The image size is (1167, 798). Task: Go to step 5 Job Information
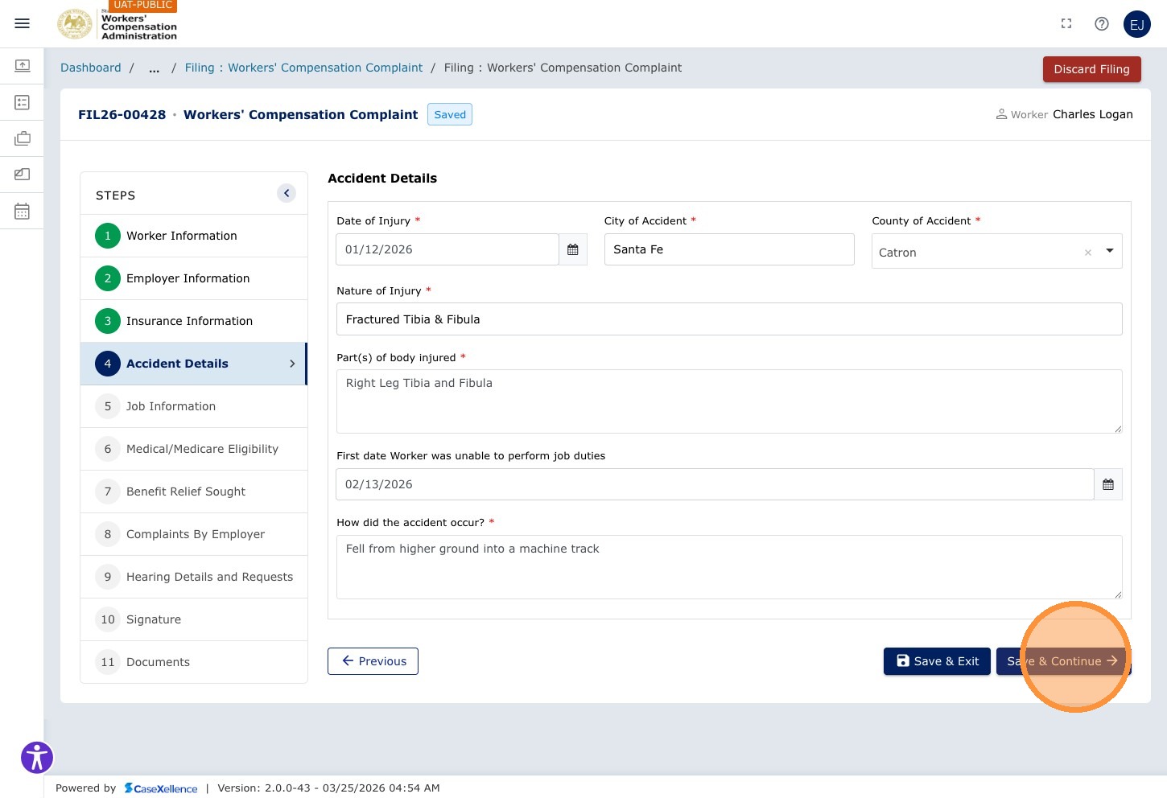point(194,406)
